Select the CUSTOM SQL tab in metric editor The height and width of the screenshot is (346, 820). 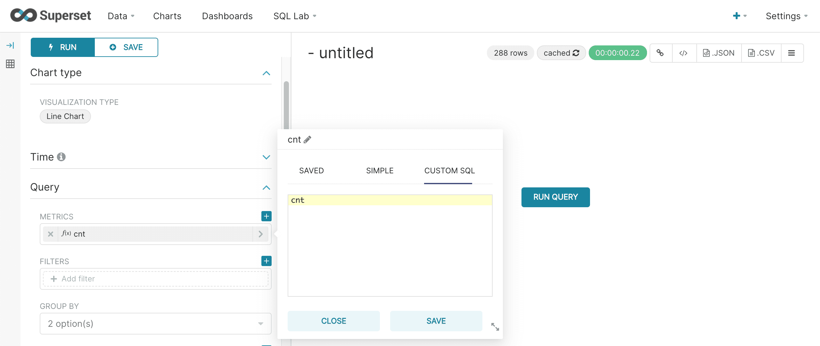[x=448, y=170]
